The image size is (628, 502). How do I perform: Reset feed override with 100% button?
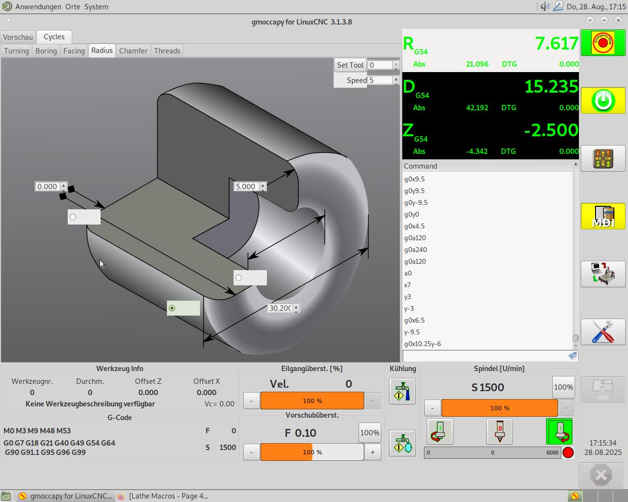[x=369, y=433]
